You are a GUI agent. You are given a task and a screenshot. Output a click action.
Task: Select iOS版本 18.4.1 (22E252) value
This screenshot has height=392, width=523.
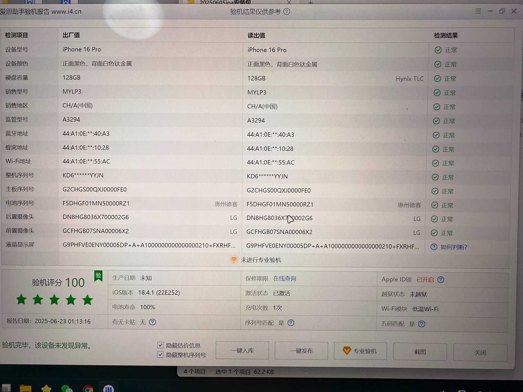[x=159, y=293]
